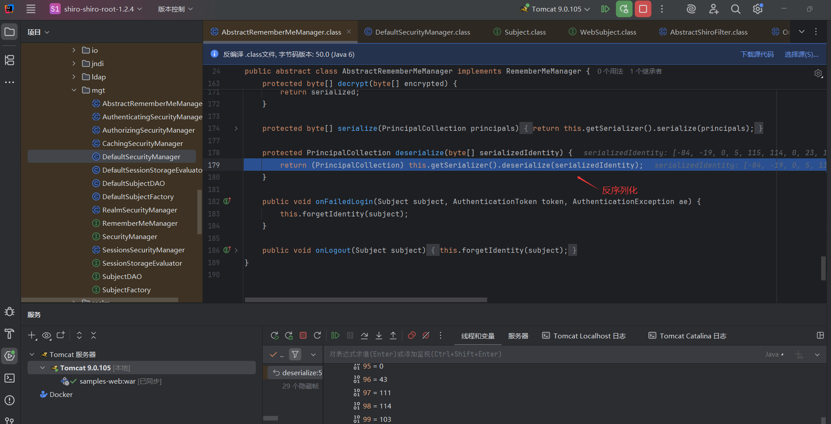This screenshot has height=424, width=831.
Task: Click the editor horizontal scrollbar
Action: 366,300
